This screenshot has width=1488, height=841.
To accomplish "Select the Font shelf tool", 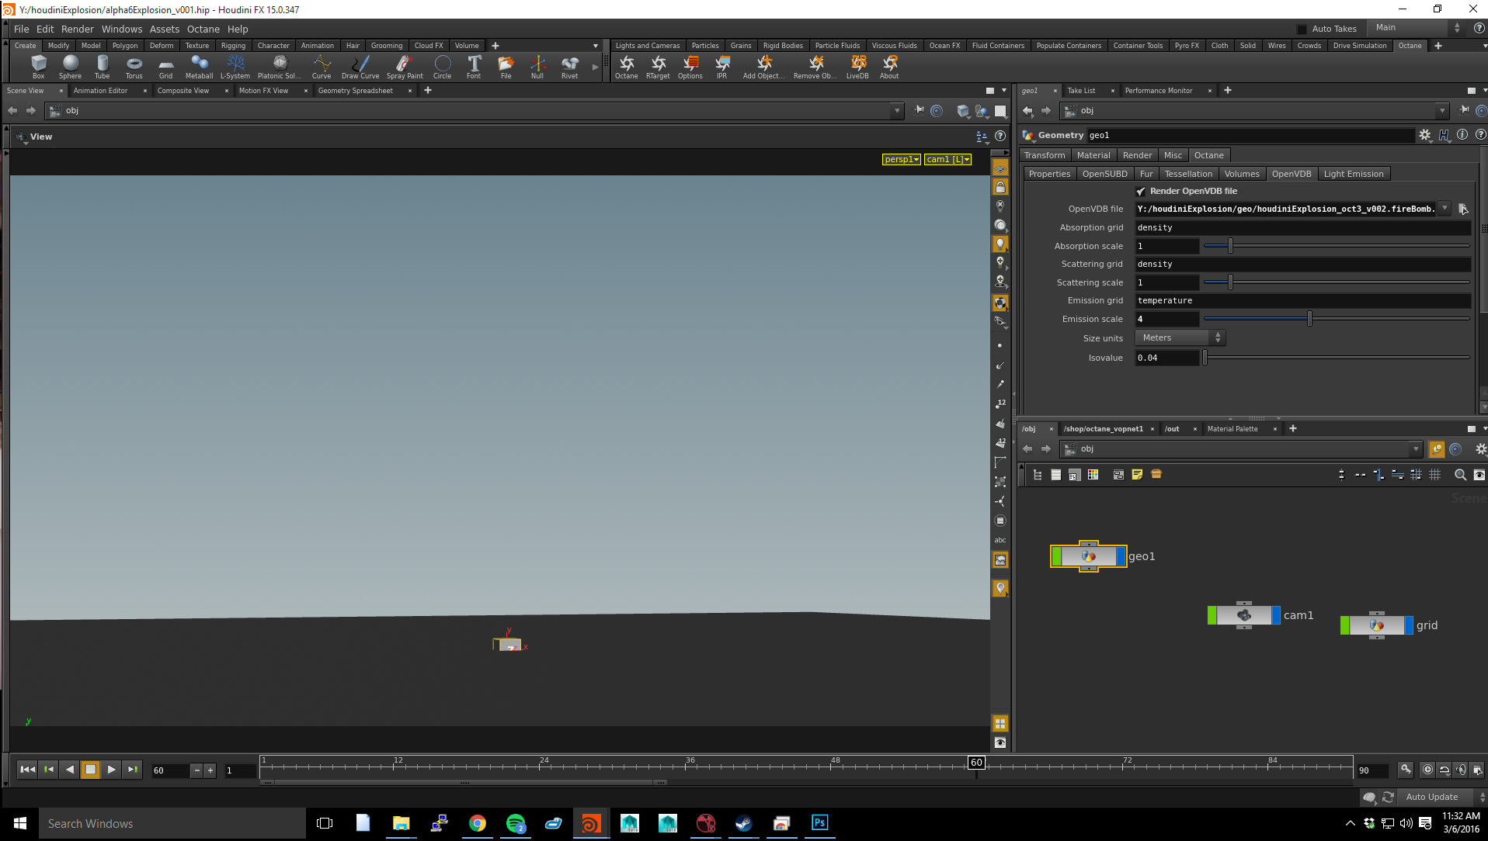I will click(x=474, y=67).
